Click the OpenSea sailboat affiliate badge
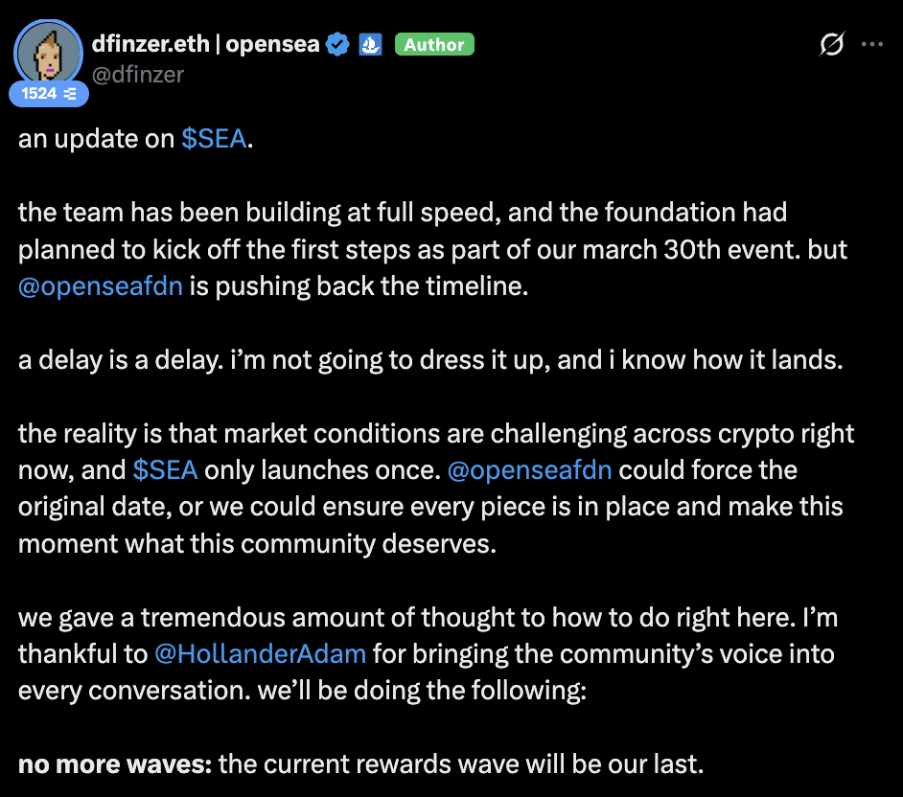 [x=370, y=44]
